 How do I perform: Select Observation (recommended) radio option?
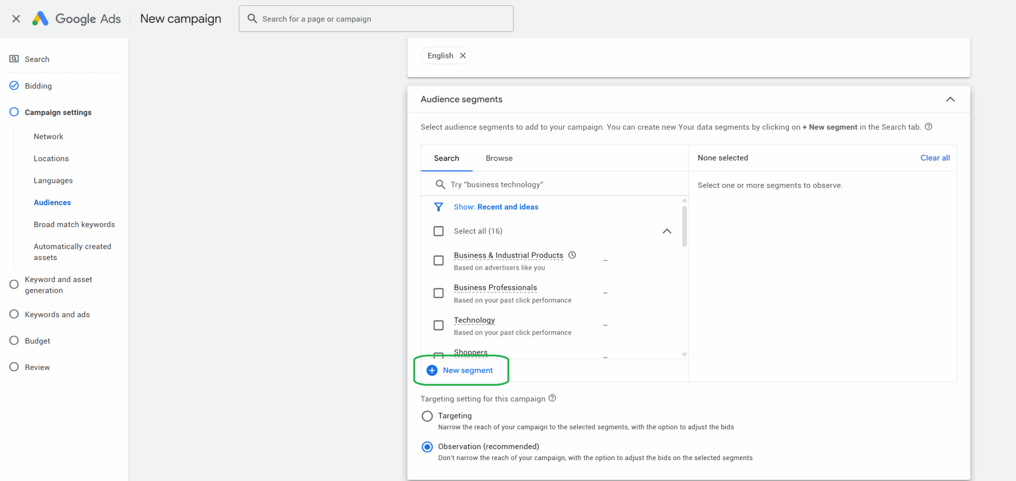click(427, 447)
